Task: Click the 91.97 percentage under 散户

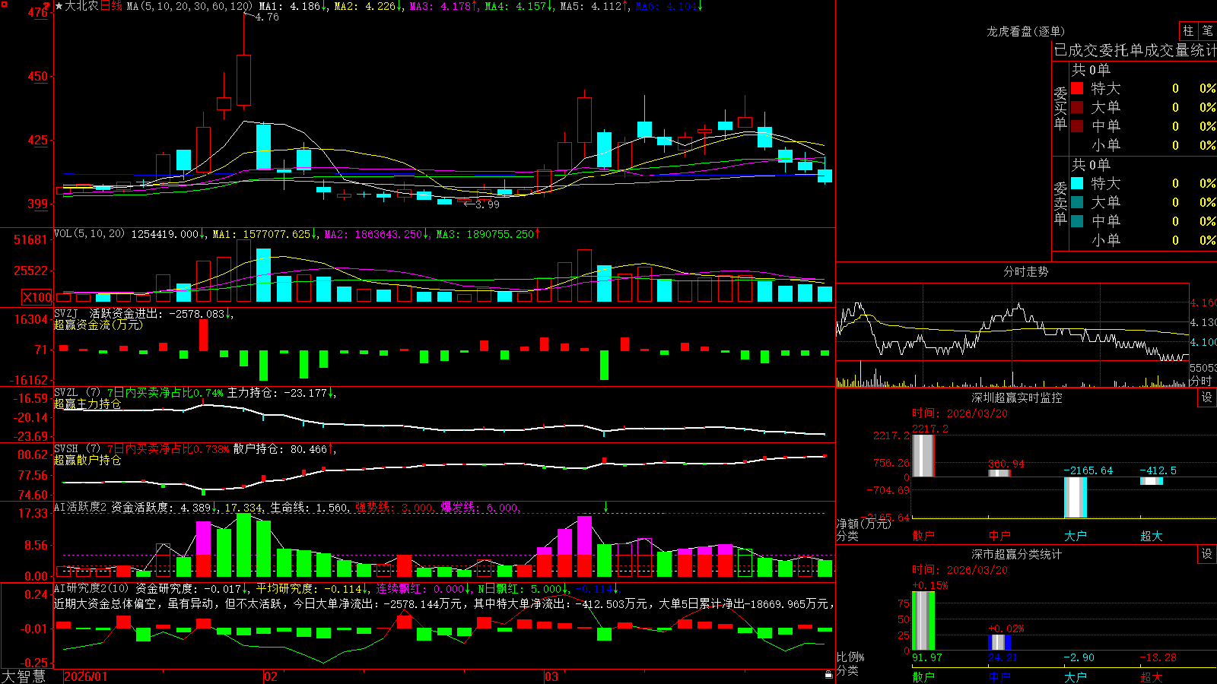Action: [926, 657]
